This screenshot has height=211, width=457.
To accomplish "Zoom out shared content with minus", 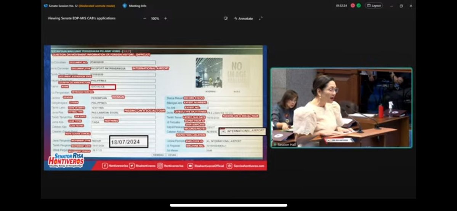I will pos(144,18).
